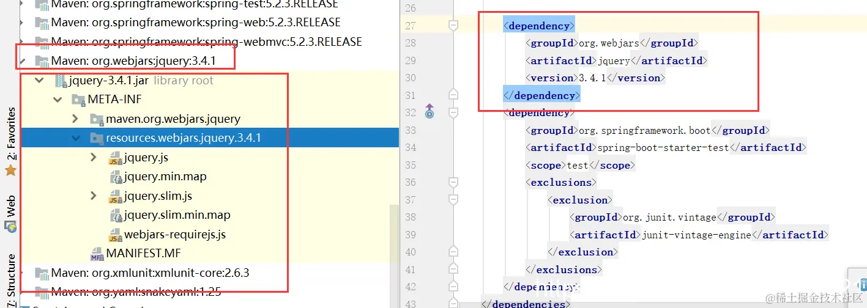Click junit-vintage-engine artifactId on line 39
Viewport: 867px width, 308px height.
[x=696, y=235]
